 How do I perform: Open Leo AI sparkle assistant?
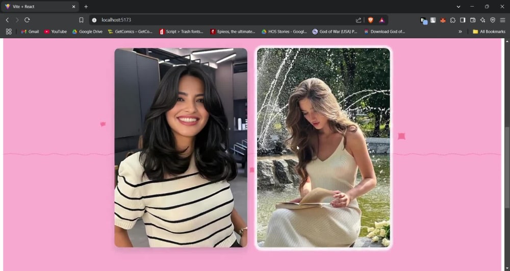(482, 20)
